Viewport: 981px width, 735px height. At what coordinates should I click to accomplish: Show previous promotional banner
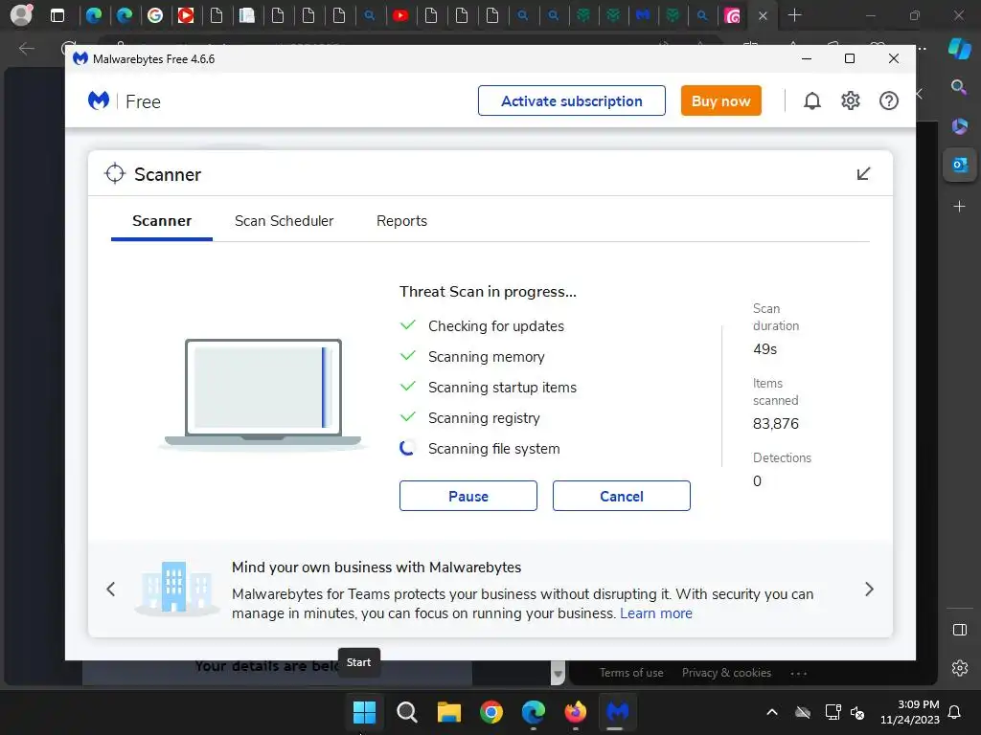pyautogui.click(x=111, y=589)
